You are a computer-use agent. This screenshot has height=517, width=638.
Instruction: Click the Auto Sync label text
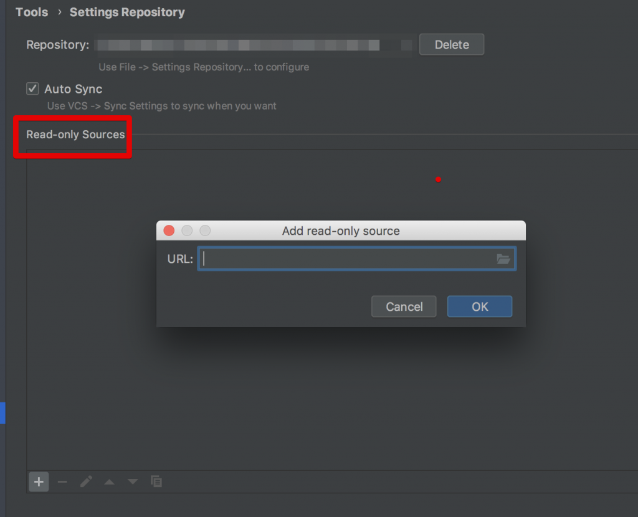[x=74, y=89]
